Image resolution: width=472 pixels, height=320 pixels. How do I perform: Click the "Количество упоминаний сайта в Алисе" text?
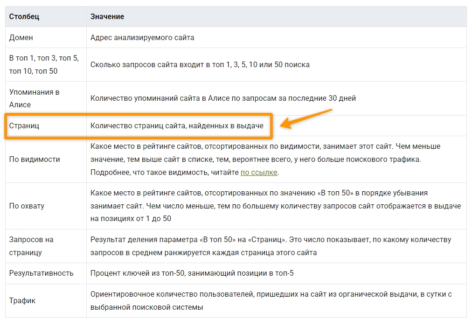coord(223,98)
